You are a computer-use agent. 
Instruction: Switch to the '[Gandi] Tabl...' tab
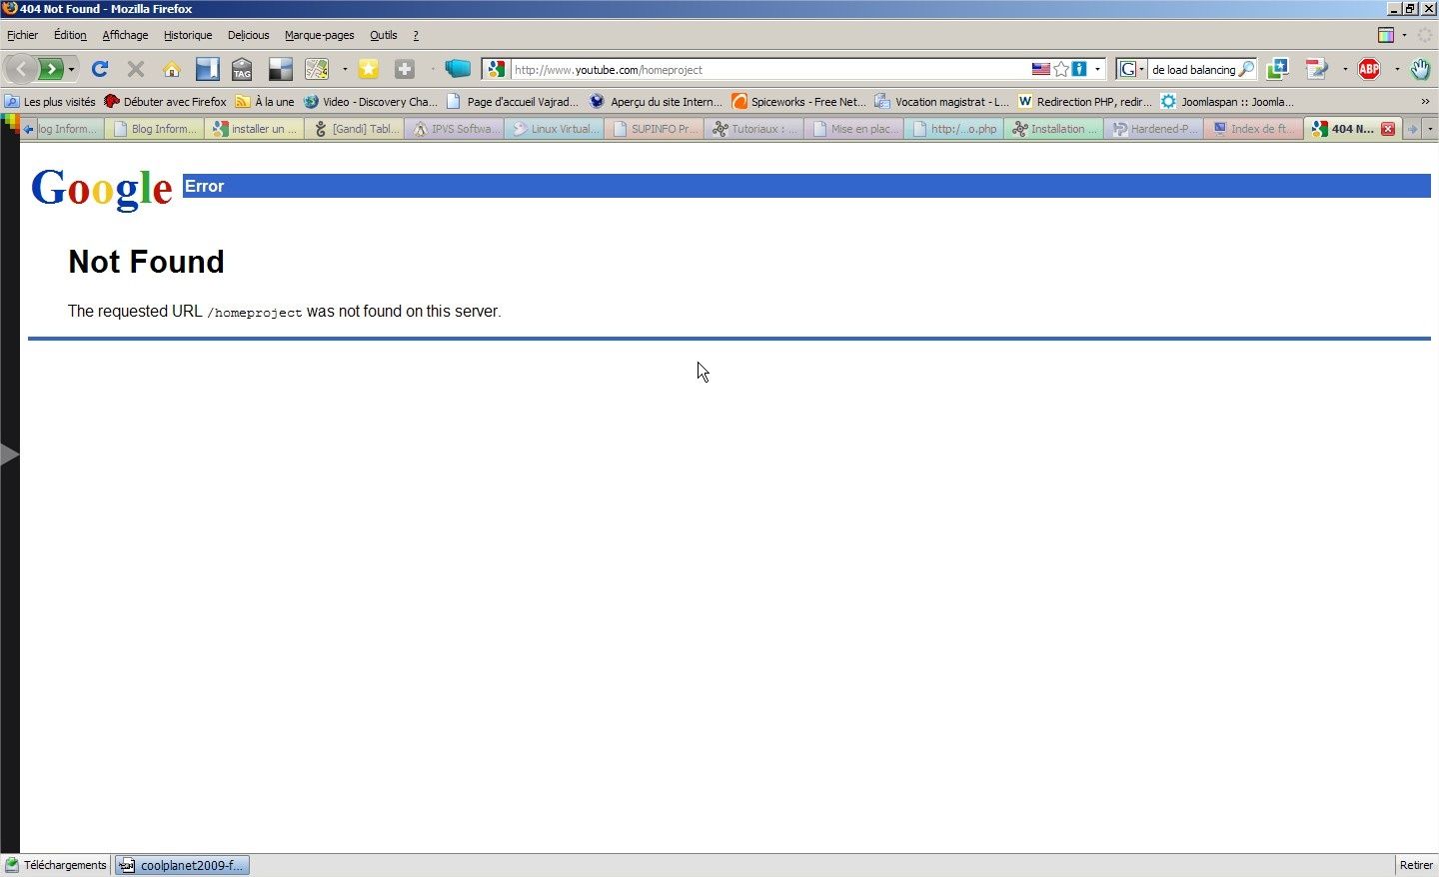354,129
